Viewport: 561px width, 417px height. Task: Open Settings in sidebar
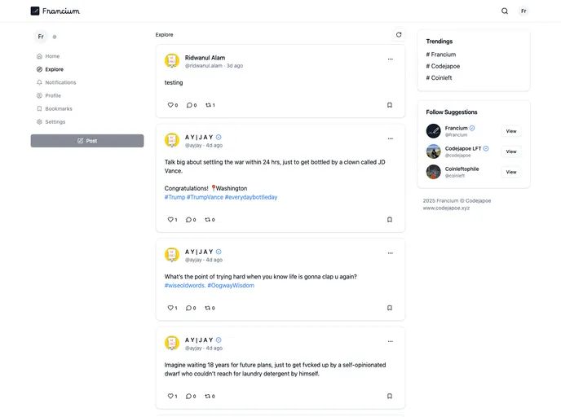coord(51,122)
